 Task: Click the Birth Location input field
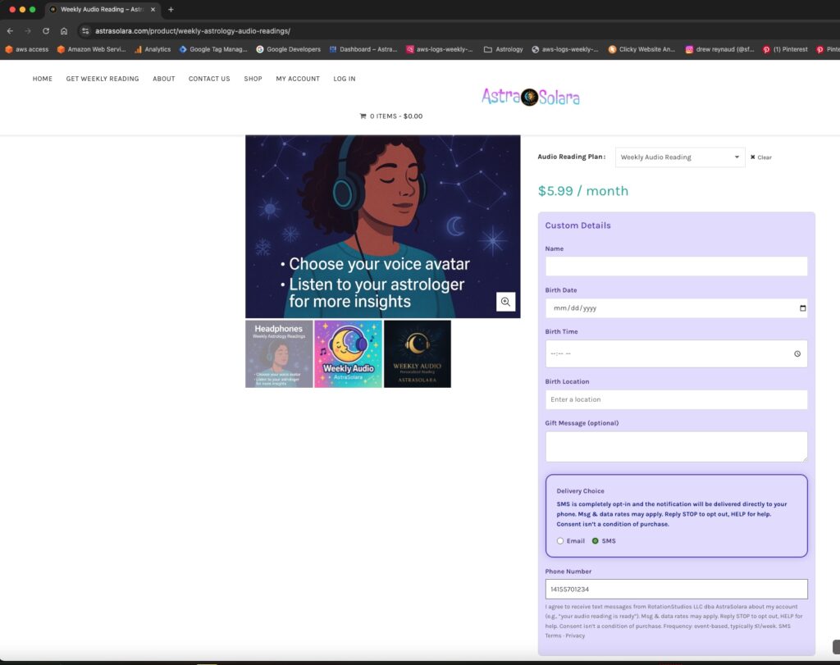(676, 399)
